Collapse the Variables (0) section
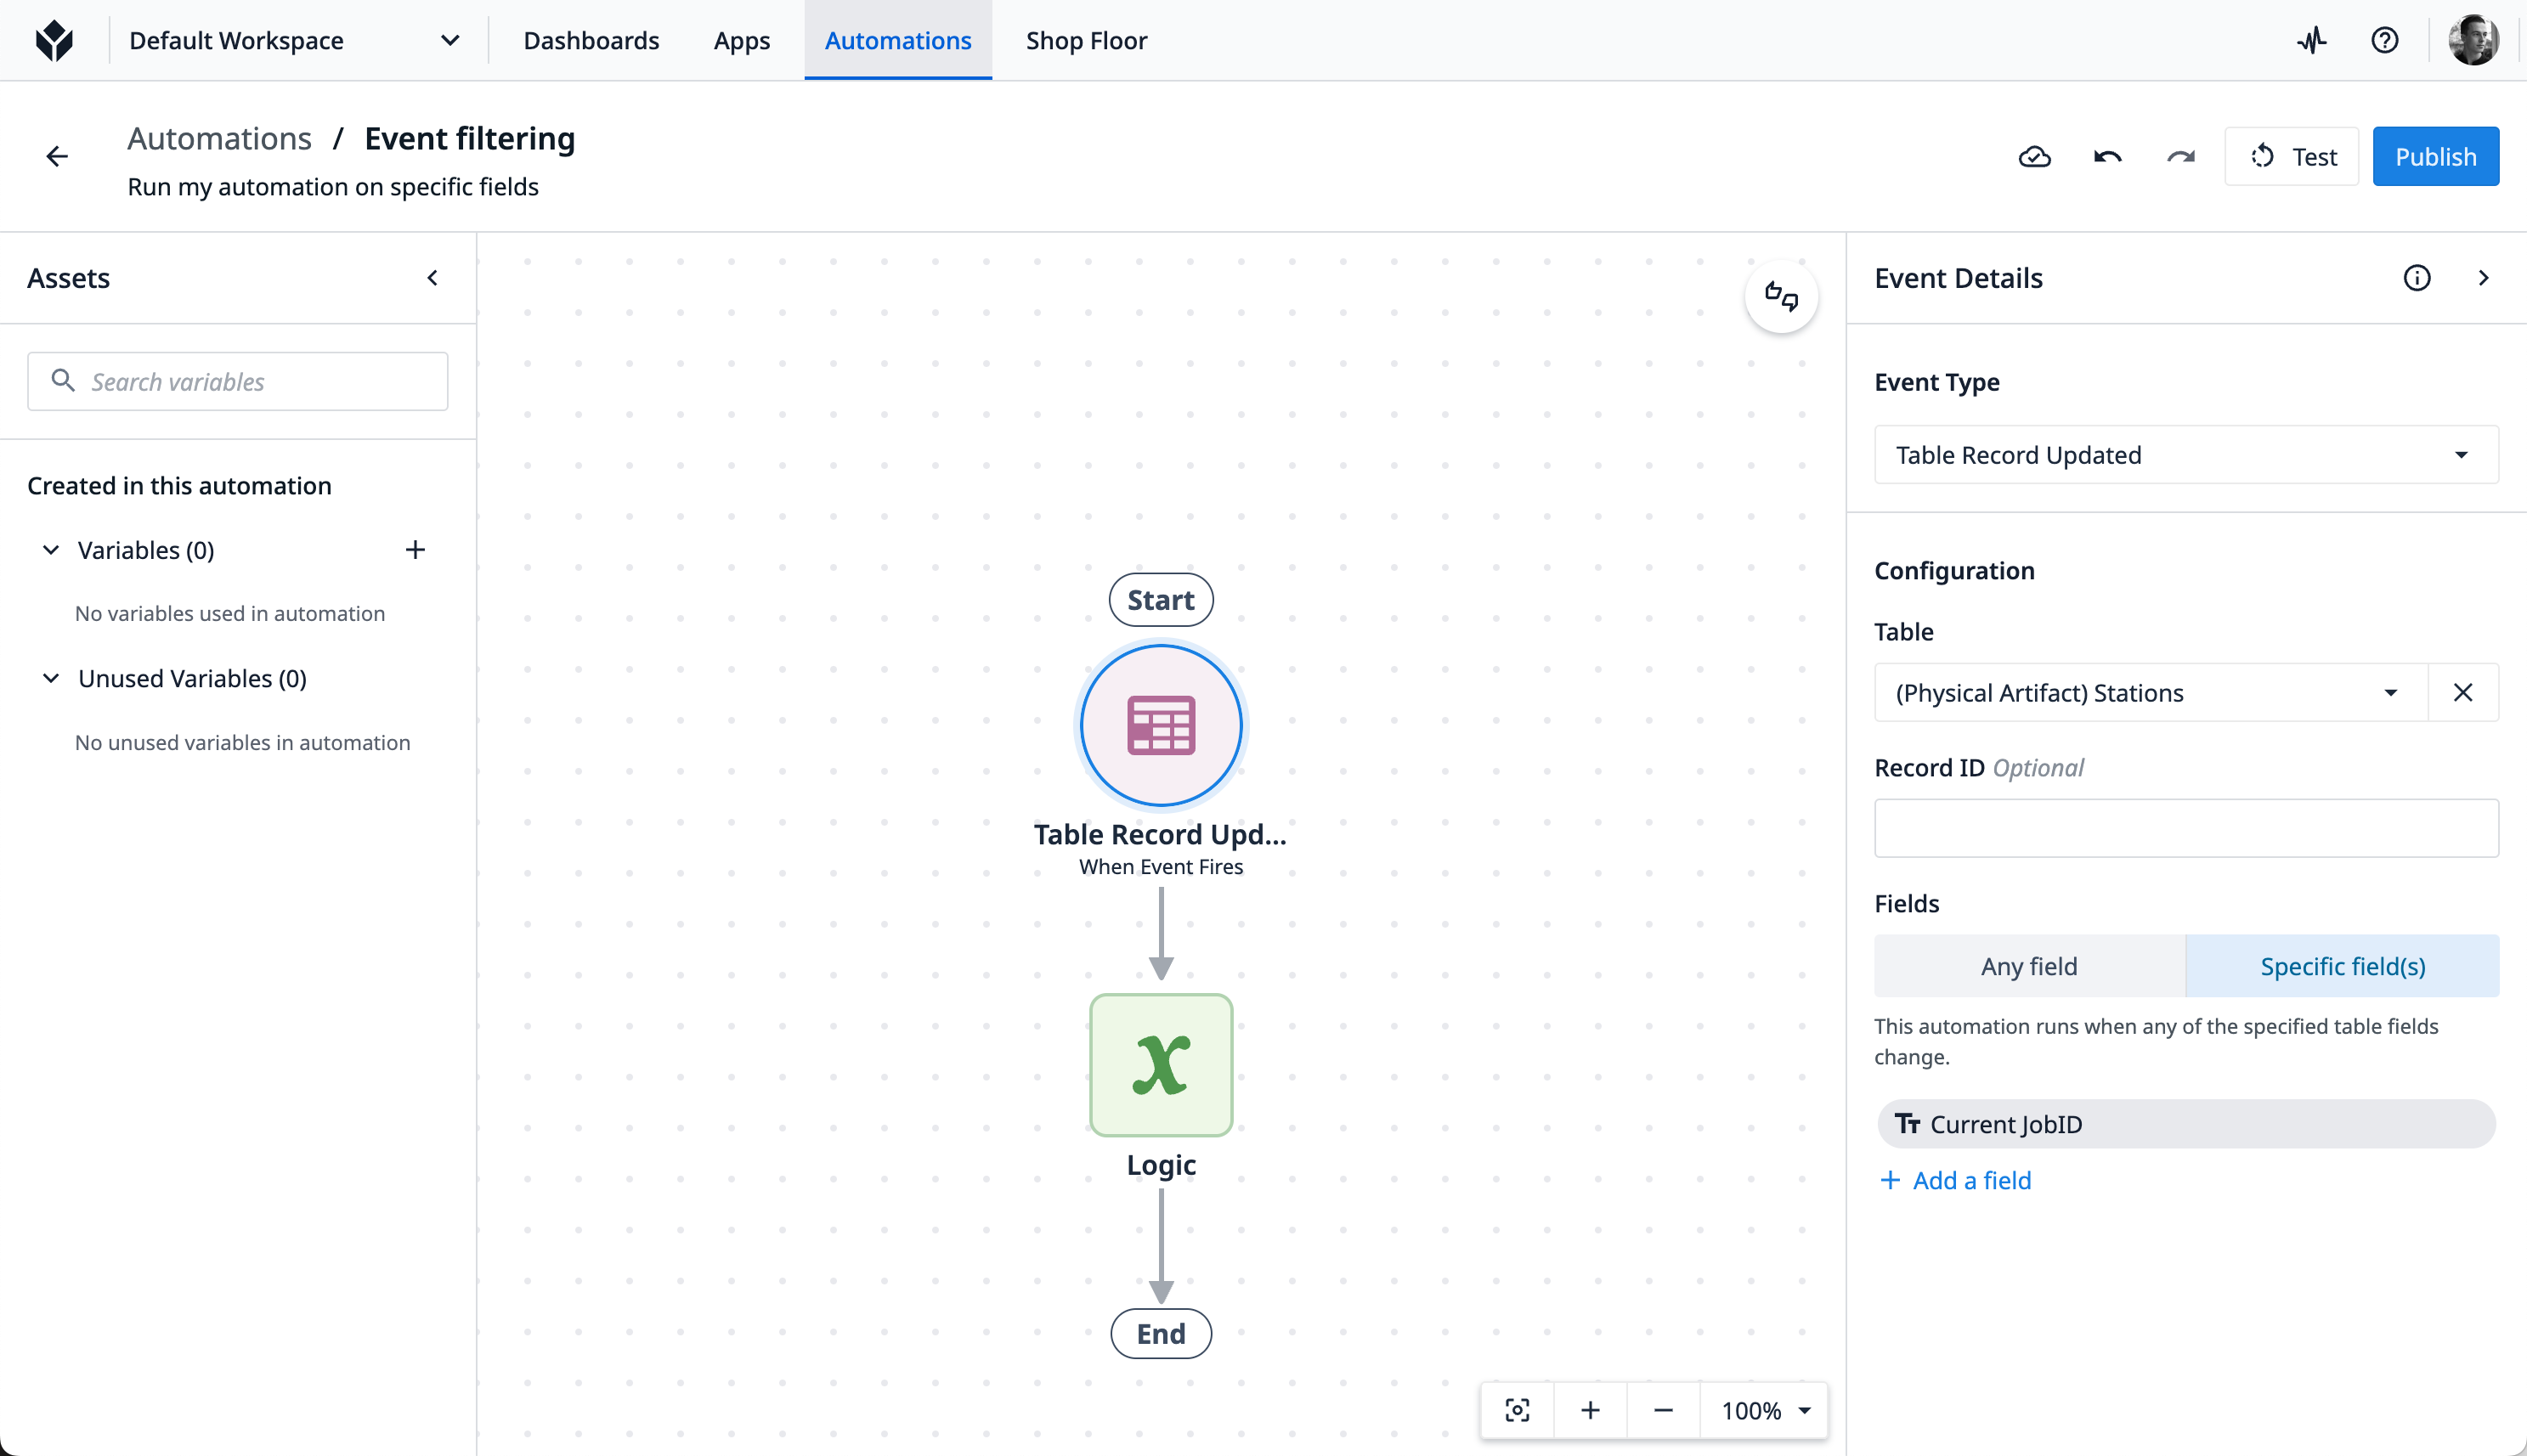Image resolution: width=2527 pixels, height=1456 pixels. [51, 550]
